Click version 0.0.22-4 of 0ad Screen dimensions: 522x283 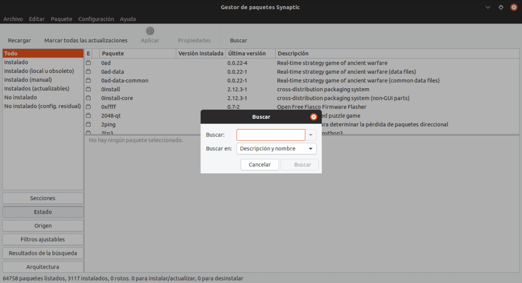coord(238,63)
